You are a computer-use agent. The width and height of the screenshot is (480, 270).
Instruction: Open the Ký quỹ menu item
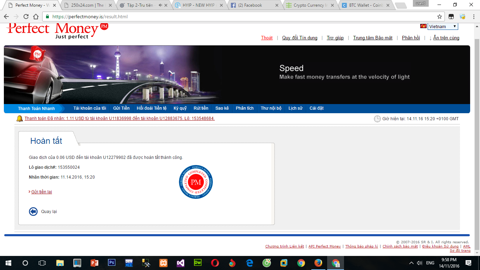tap(180, 108)
